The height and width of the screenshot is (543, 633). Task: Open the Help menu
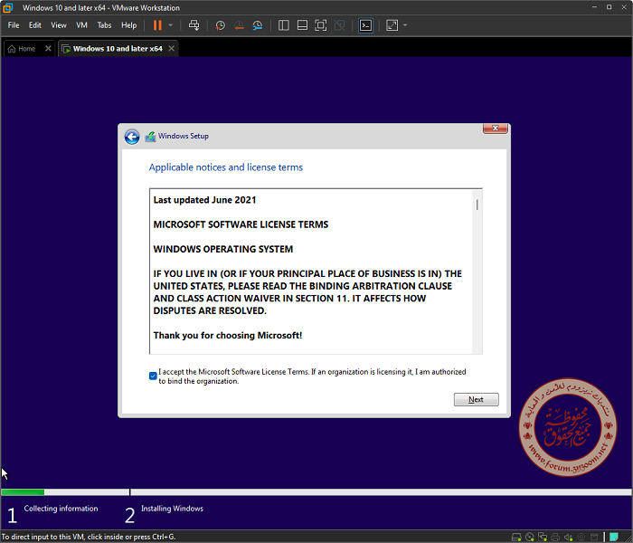point(128,25)
